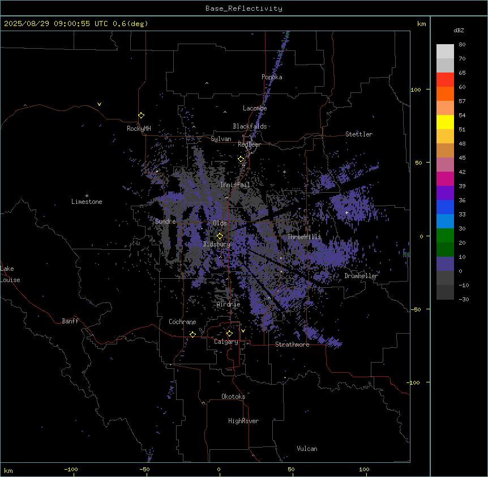Click the 0 tick on the horizontal axis
This screenshot has width=488, height=477.
point(219,469)
